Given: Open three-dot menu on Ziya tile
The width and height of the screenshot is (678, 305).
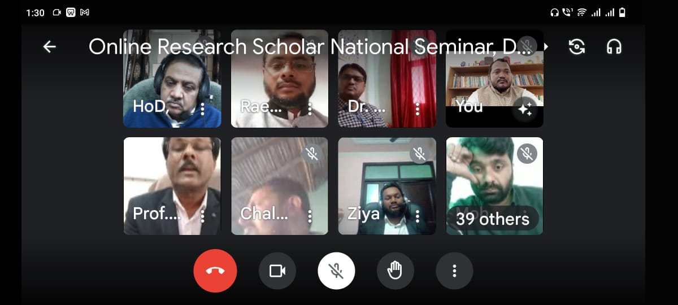Looking at the screenshot, I should [418, 216].
